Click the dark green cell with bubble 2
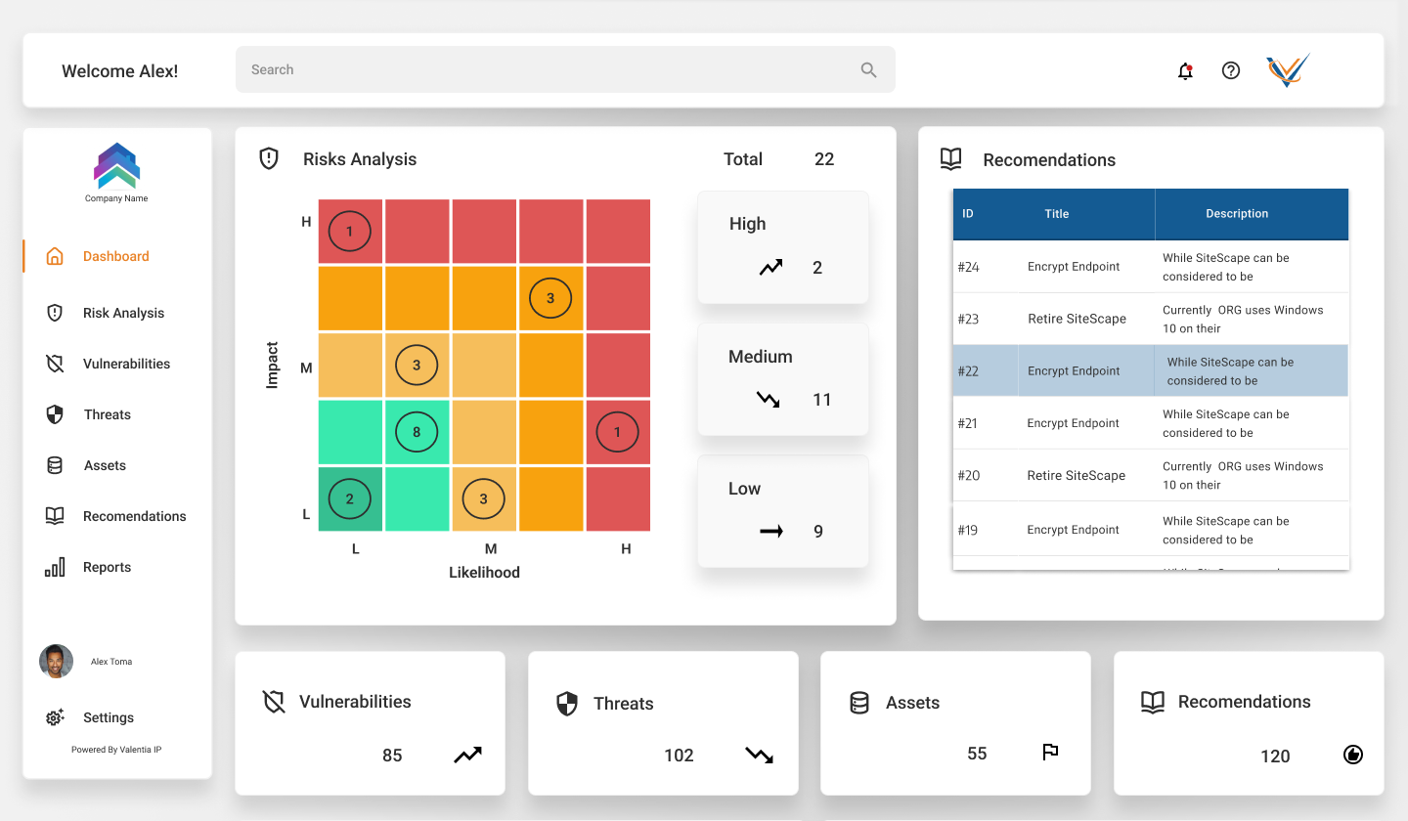 click(350, 498)
